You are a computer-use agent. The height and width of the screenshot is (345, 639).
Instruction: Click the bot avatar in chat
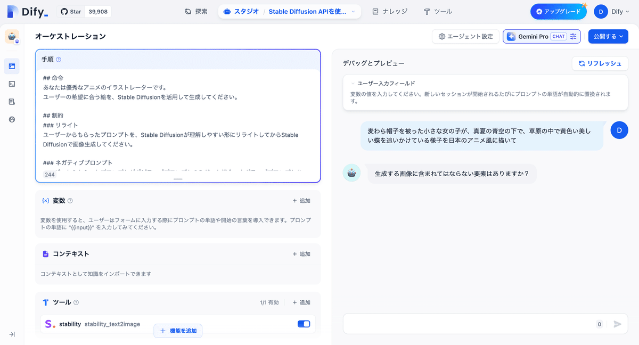(351, 173)
